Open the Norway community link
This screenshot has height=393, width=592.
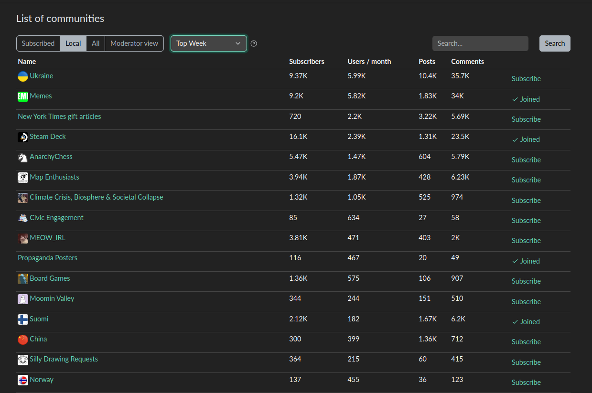click(x=42, y=380)
